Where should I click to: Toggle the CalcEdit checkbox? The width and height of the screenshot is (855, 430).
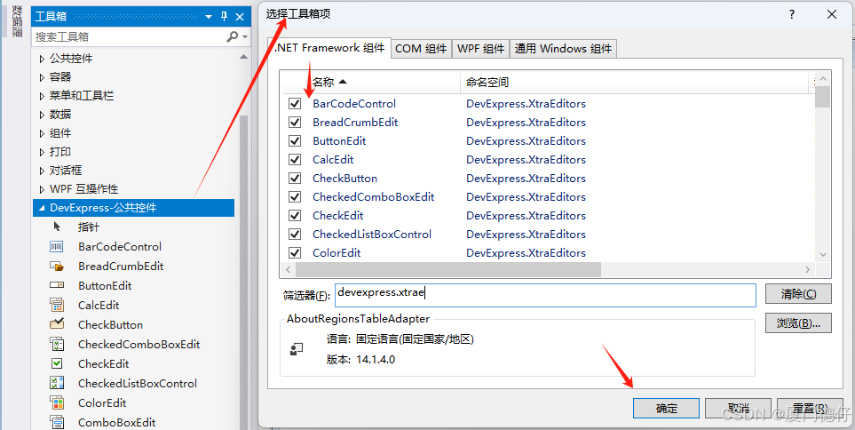(x=295, y=159)
